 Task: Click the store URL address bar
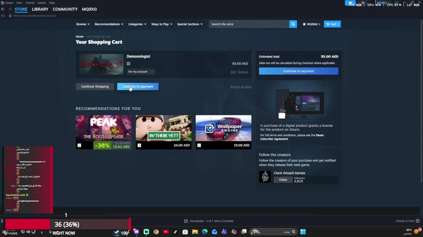pos(35,16)
